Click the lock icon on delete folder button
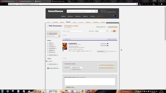166x93 pixels. [x=116, y=27]
